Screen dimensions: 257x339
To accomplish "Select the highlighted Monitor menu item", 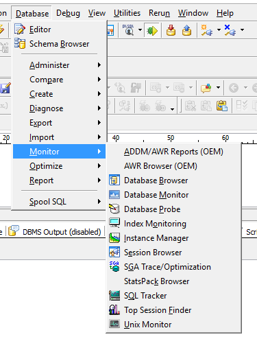I will click(x=60, y=152).
